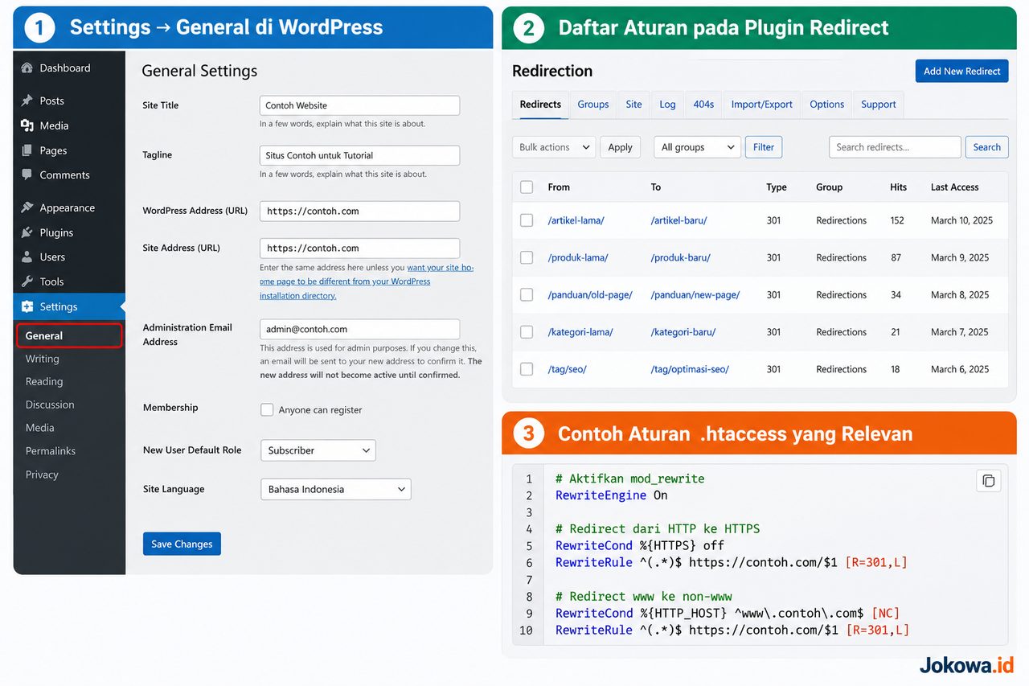Click the RewriteEngine On code line

[x=612, y=495]
